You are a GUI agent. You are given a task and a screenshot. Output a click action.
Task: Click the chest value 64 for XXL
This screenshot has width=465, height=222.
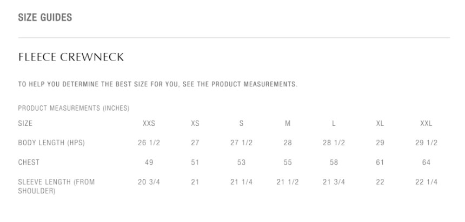coord(426,162)
